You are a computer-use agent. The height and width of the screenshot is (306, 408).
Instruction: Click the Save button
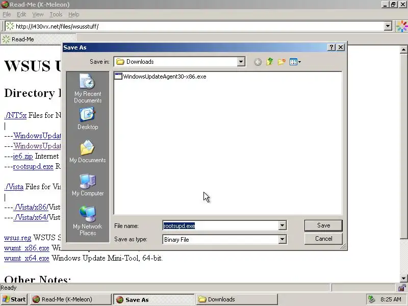tap(323, 225)
